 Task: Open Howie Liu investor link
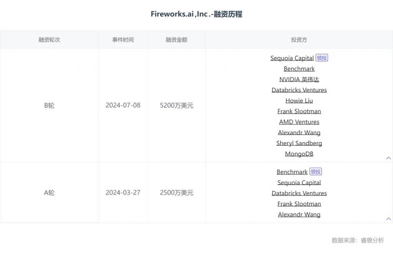[299, 101]
